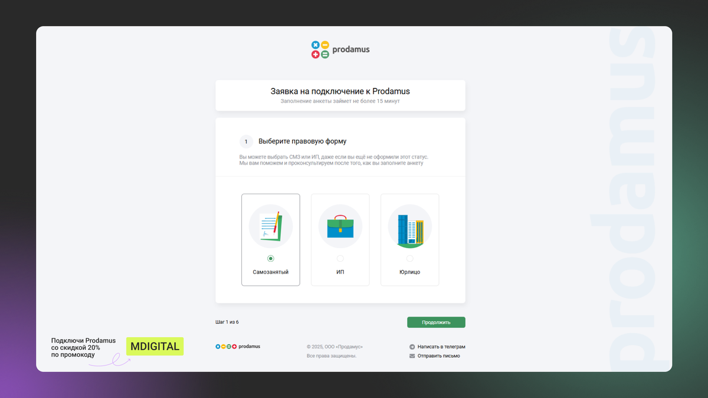Click the MDIGITAL promo code label
The height and width of the screenshot is (398, 708).
[x=154, y=346]
